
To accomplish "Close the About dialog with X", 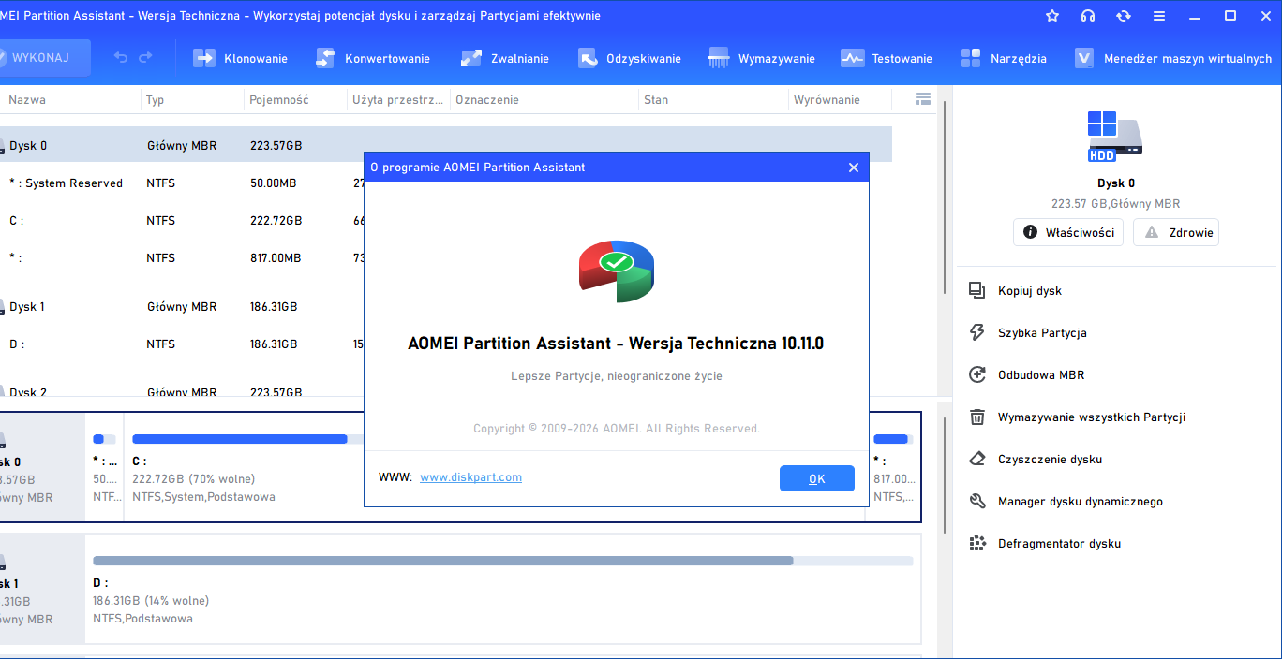I will [x=853, y=168].
